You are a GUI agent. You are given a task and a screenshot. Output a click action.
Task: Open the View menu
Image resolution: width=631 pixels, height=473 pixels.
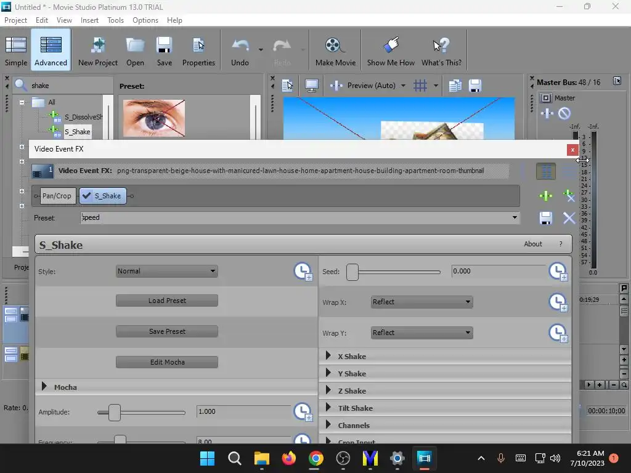pos(64,20)
